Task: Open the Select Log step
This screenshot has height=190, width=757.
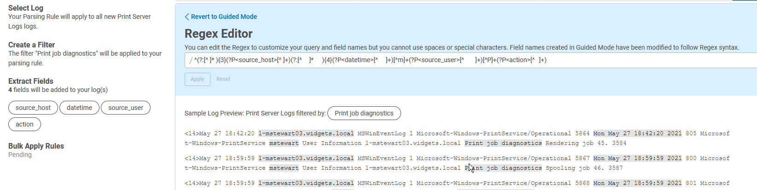Action: [26, 8]
